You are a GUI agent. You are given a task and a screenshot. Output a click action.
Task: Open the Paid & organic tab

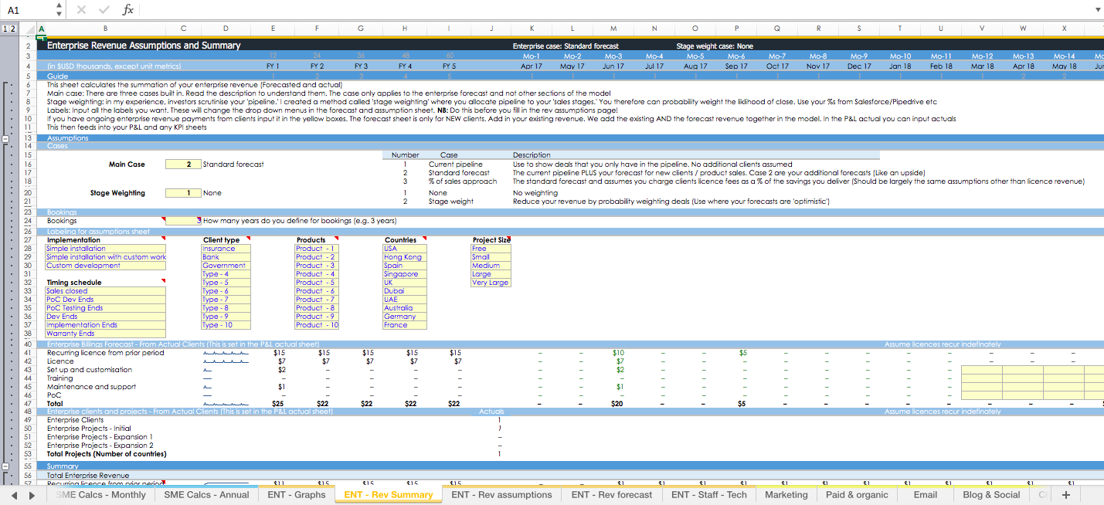click(x=857, y=495)
